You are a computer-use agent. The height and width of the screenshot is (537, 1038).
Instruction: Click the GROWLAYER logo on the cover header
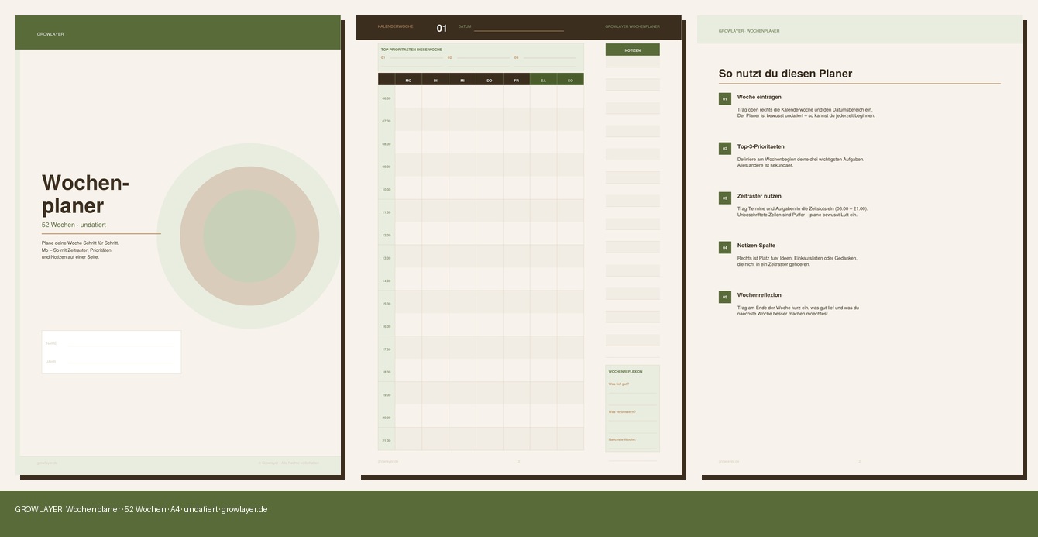tap(50, 33)
